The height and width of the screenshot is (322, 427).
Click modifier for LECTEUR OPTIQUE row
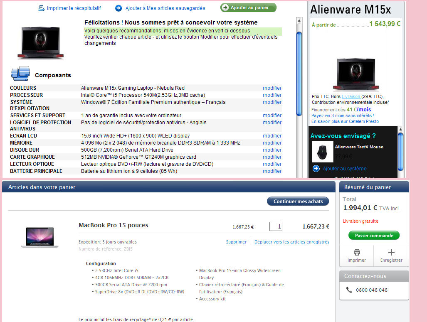(272, 164)
